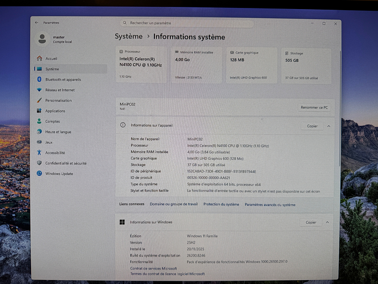Screen dimensions: 378x284
Task: Click the info icon beside Informations sur l'appareil
Action: pyautogui.click(x=123, y=125)
